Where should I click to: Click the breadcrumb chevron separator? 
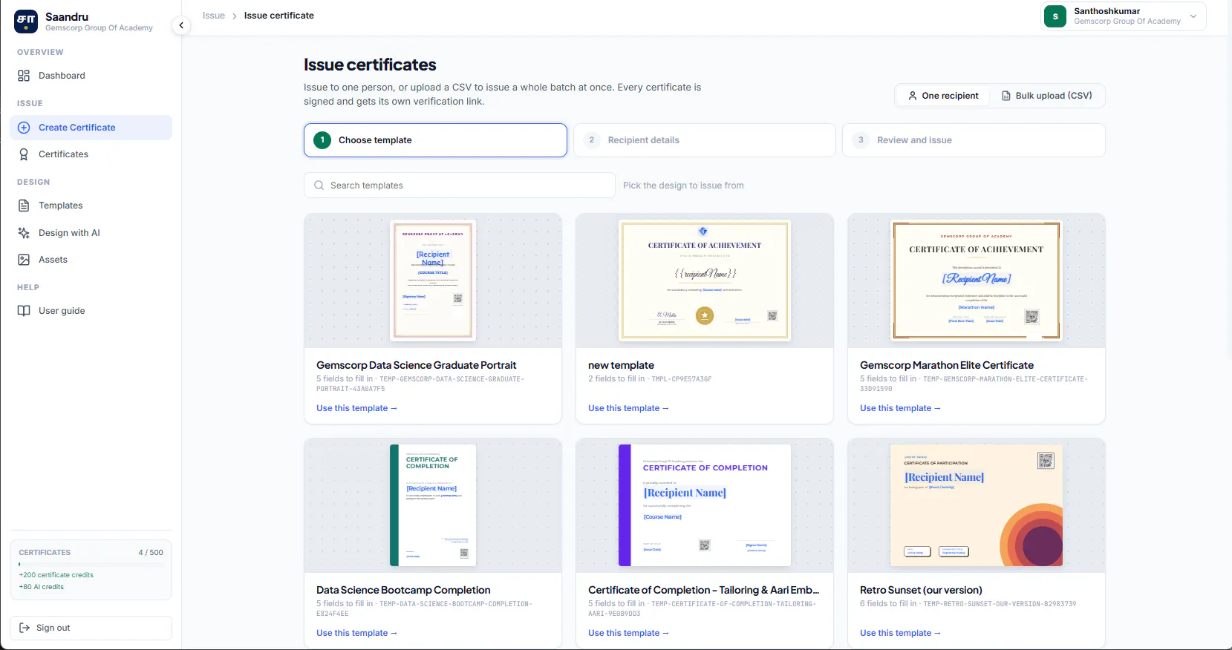point(235,16)
